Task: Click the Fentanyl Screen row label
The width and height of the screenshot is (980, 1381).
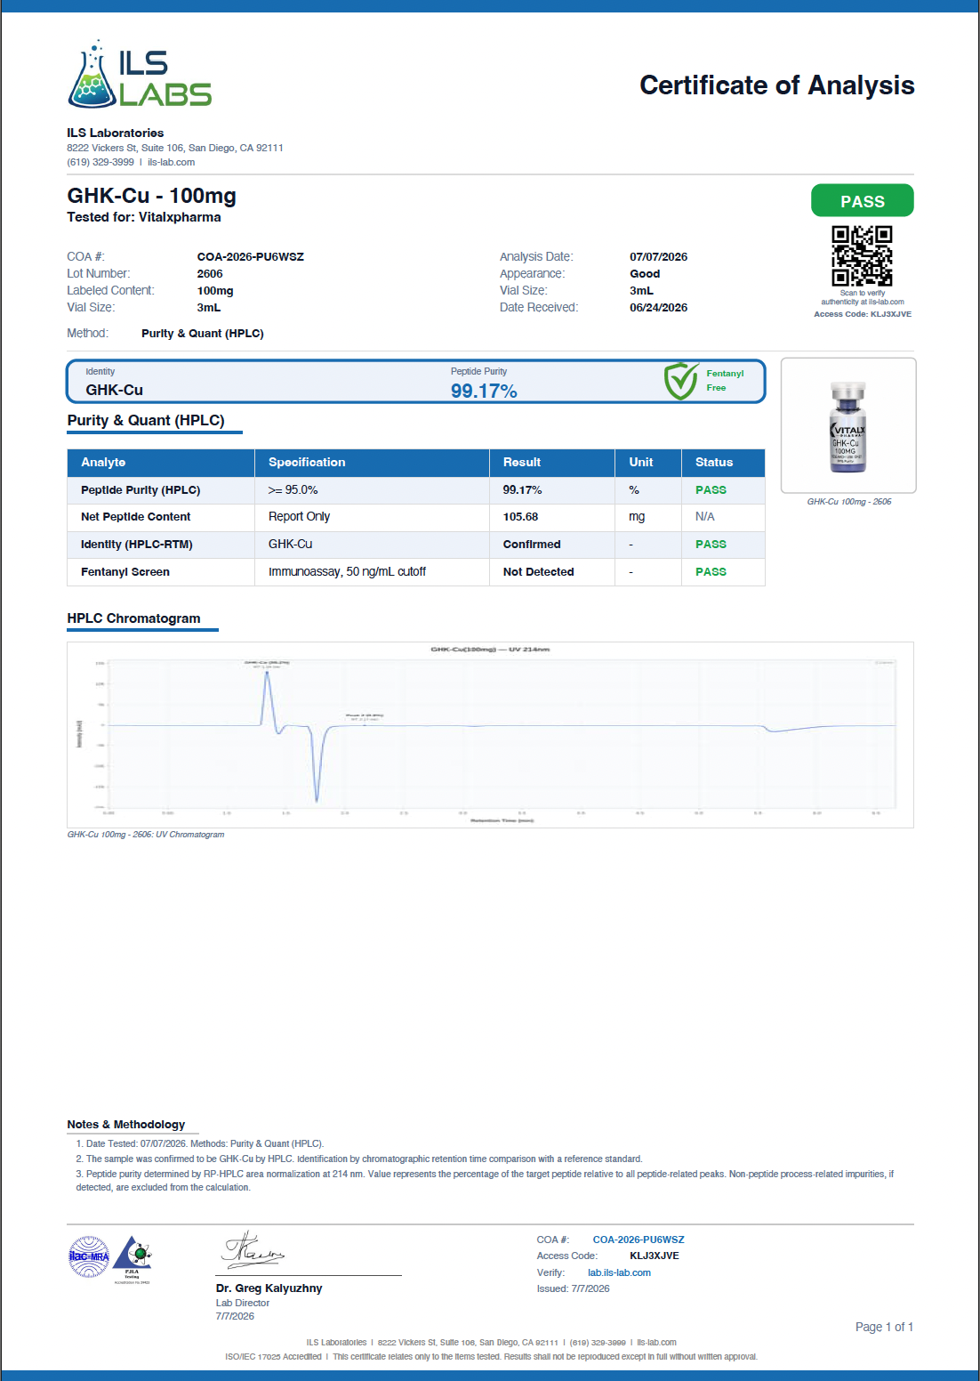Action: [x=125, y=572]
